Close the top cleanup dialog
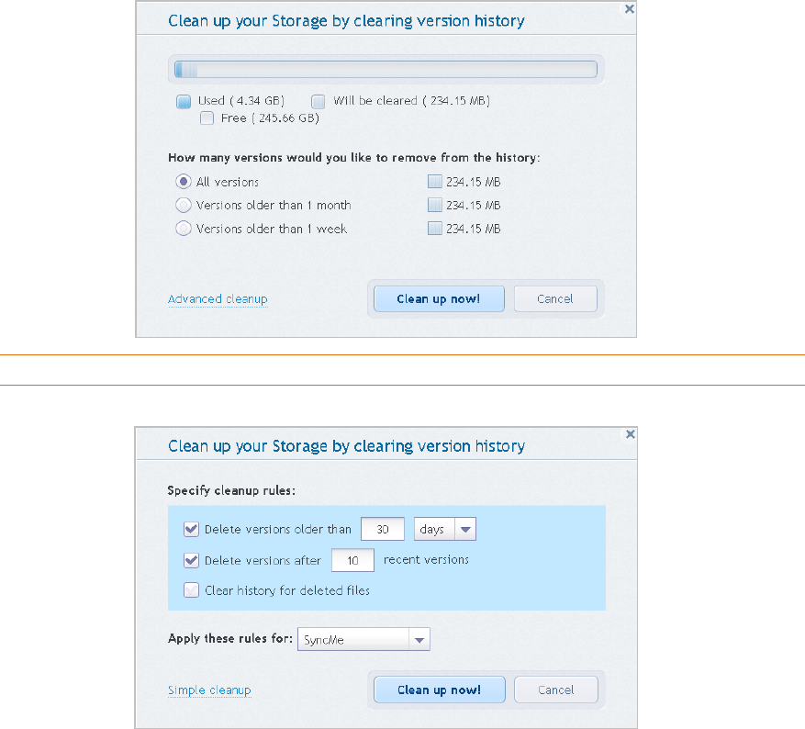The height and width of the screenshot is (729, 805). (629, 9)
